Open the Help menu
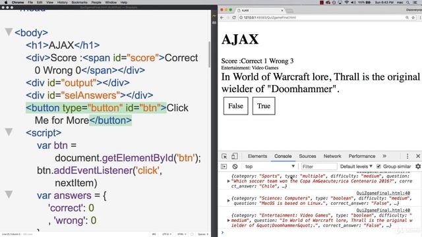 [124, 3]
